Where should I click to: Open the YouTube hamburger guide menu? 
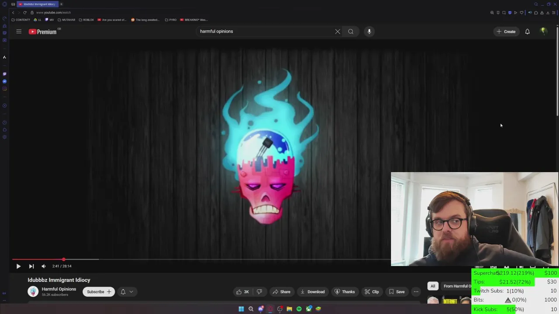(19, 31)
